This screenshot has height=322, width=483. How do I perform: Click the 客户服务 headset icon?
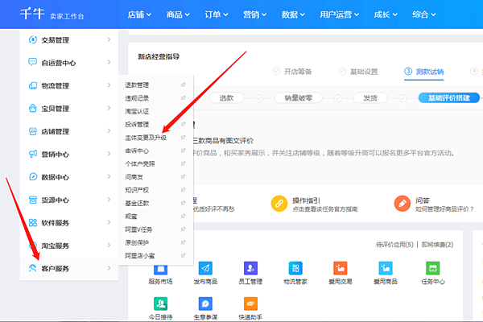(x=33, y=268)
